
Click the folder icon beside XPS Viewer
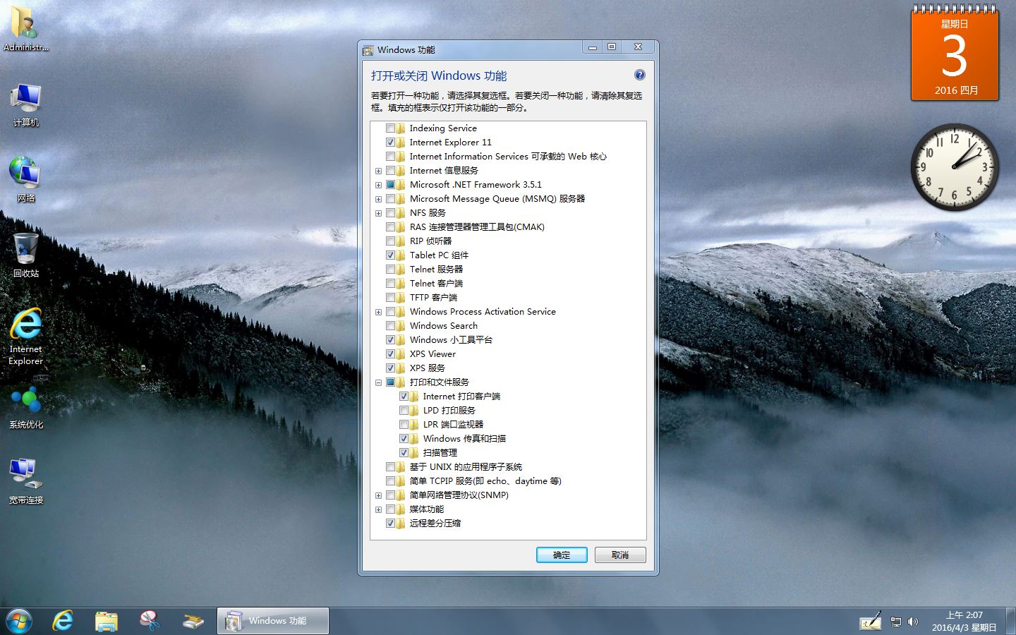pos(401,353)
